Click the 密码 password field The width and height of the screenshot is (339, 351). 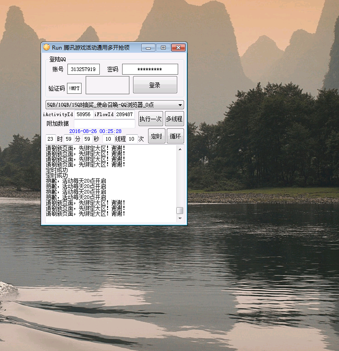coord(150,69)
